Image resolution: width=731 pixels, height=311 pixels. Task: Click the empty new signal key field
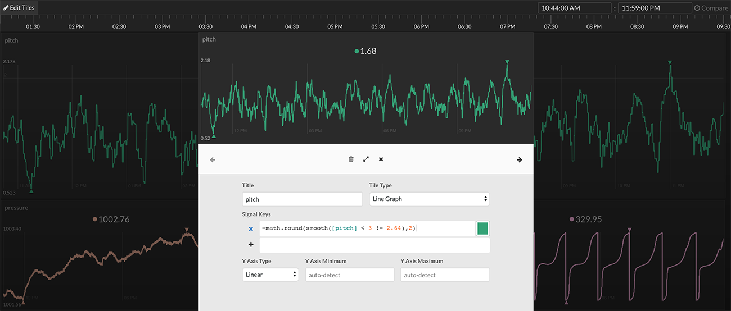point(374,245)
